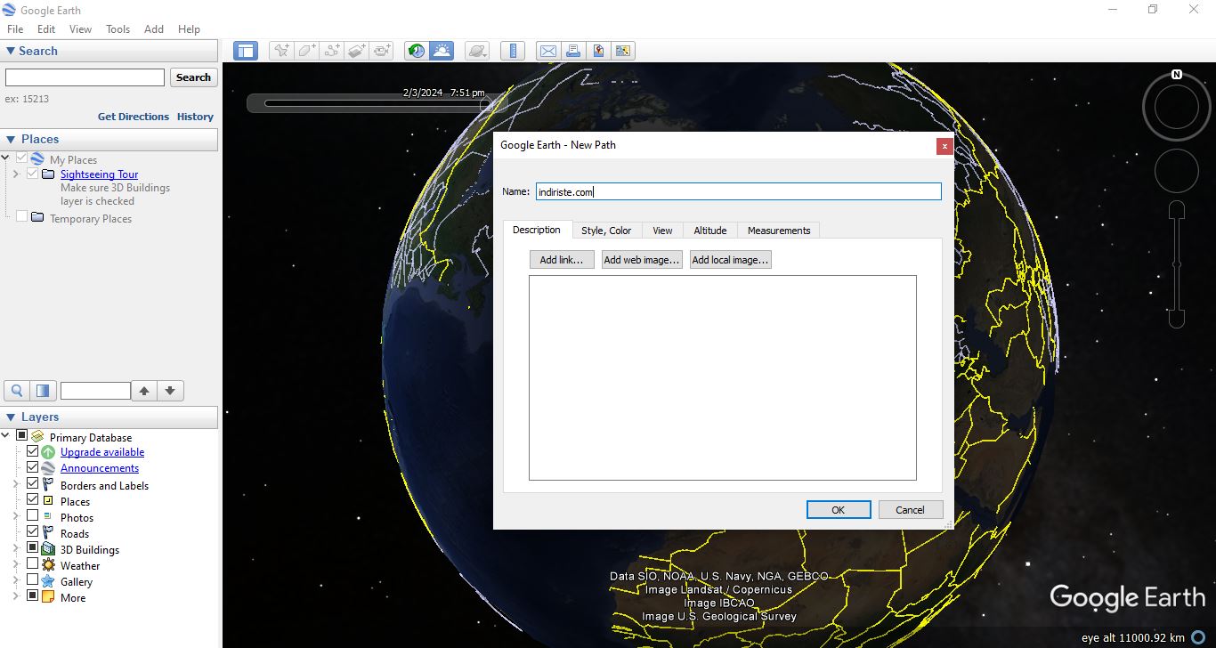Click the ruler measurement tool icon

(x=513, y=51)
